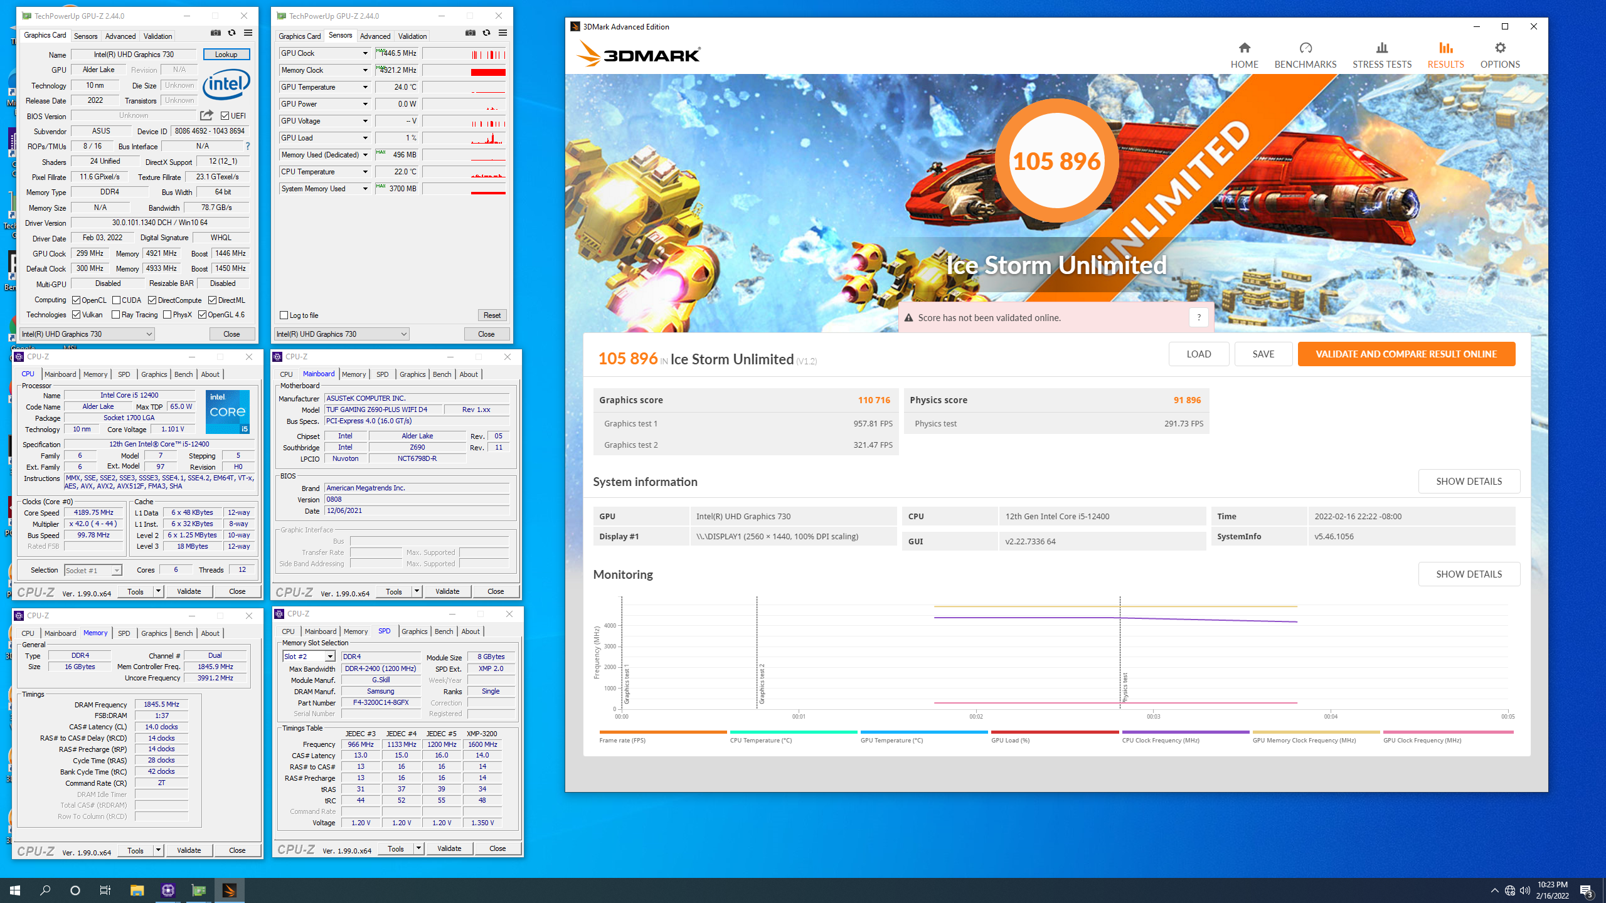
Task: Toggle the Ray Tracing checkbox
Action: point(115,315)
